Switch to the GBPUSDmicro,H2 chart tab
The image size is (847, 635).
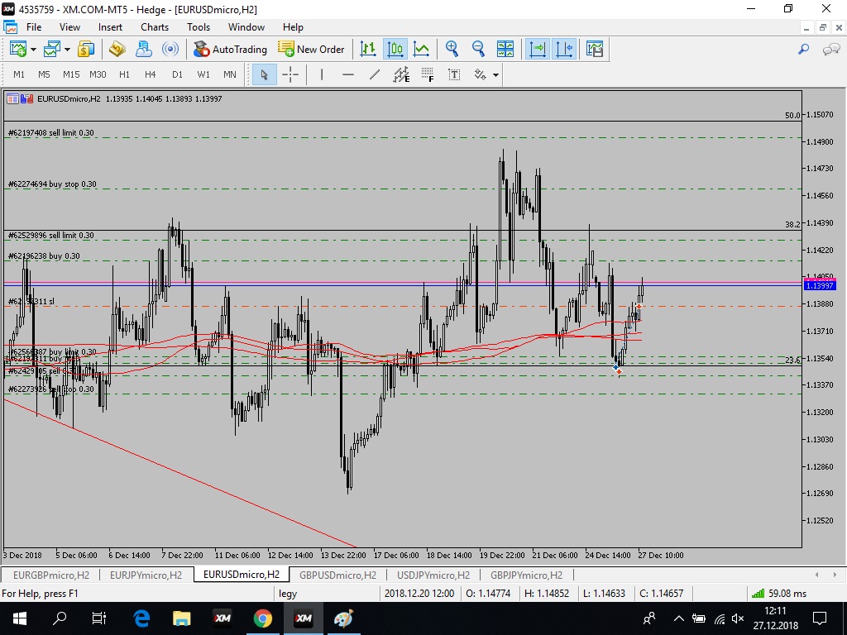click(337, 575)
